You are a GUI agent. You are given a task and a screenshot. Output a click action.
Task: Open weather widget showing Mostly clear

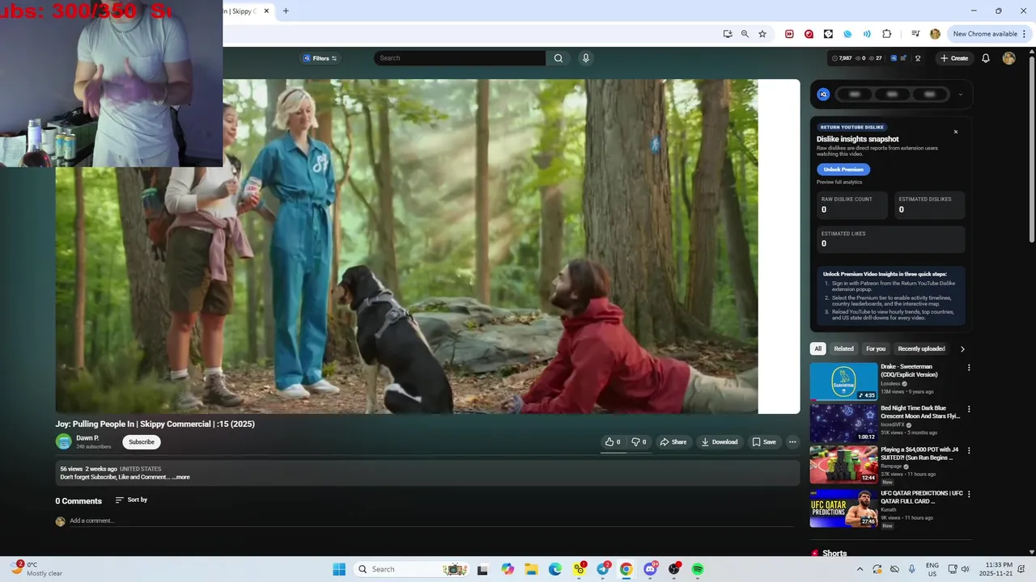(x=36, y=569)
